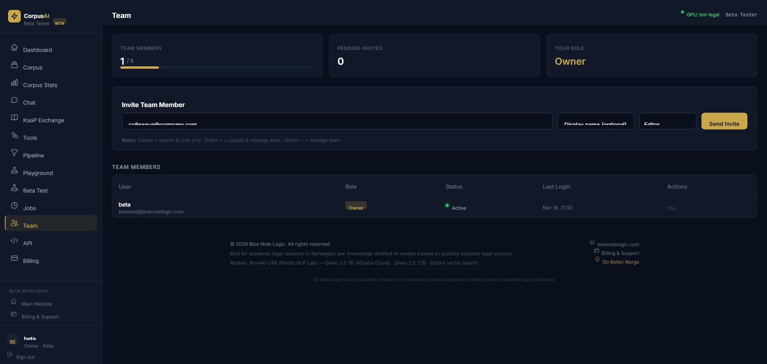Click the team members progress bar
The height and width of the screenshot is (364, 767).
pyautogui.click(x=217, y=68)
